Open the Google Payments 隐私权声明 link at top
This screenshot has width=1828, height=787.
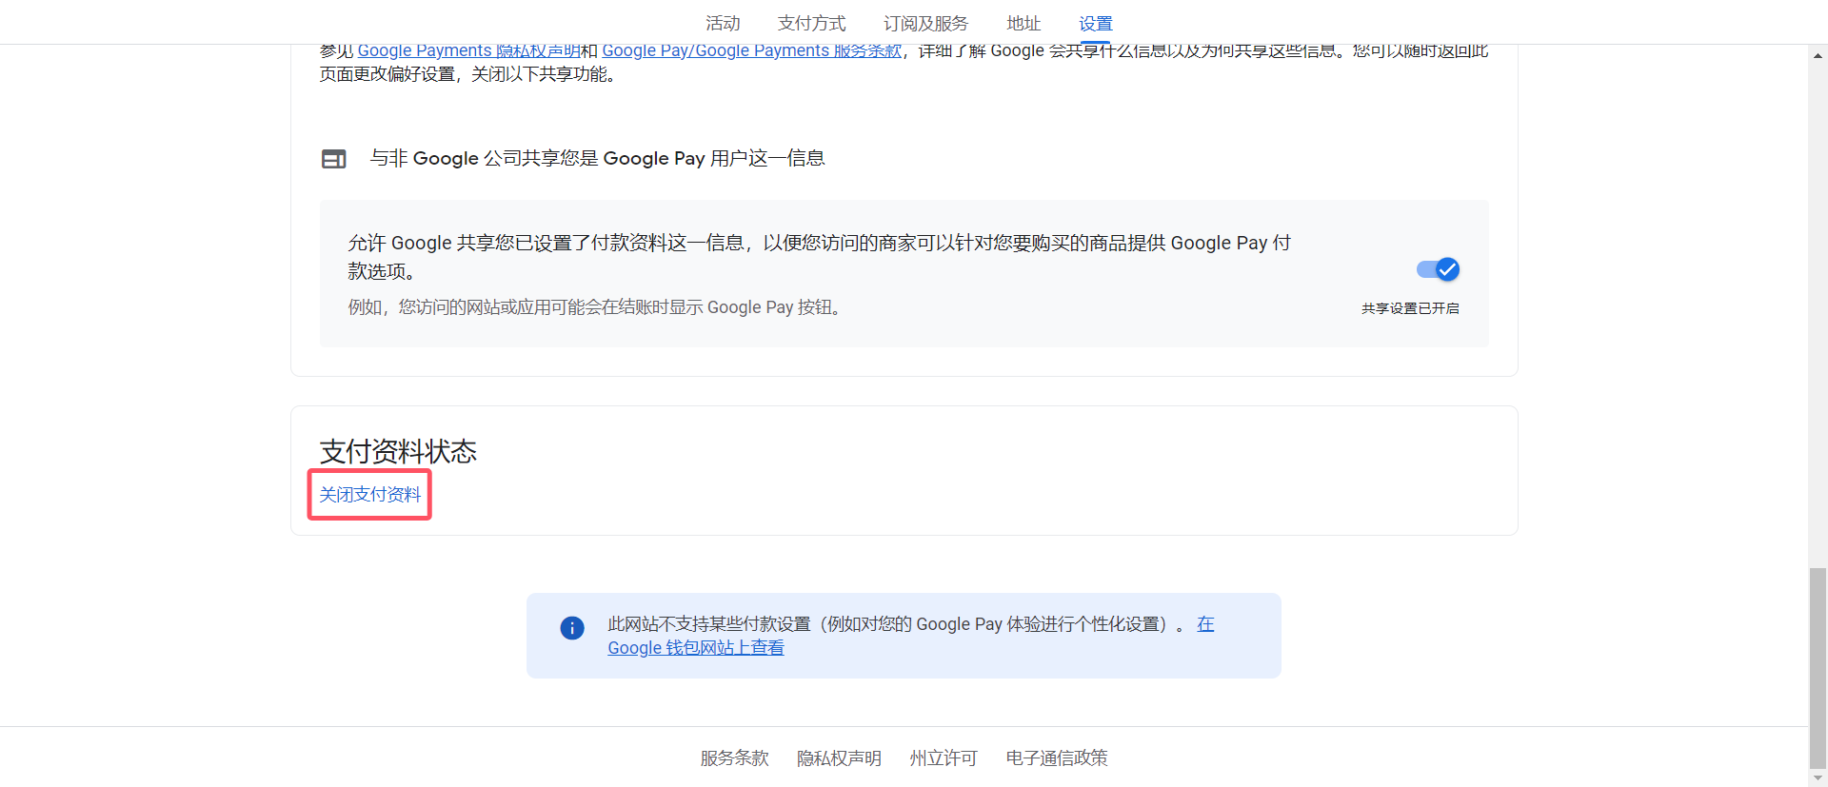pos(468,51)
